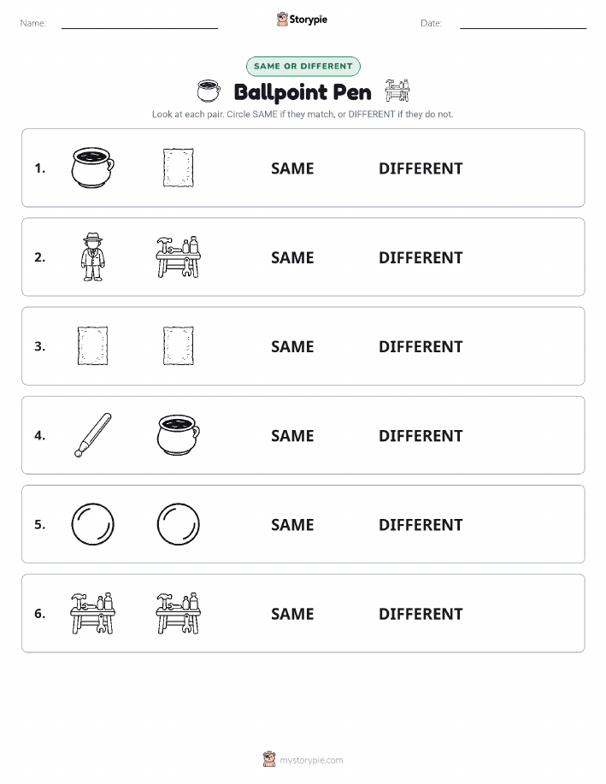
Task: Click the pen stick icon in row 4
Action: 93,435
